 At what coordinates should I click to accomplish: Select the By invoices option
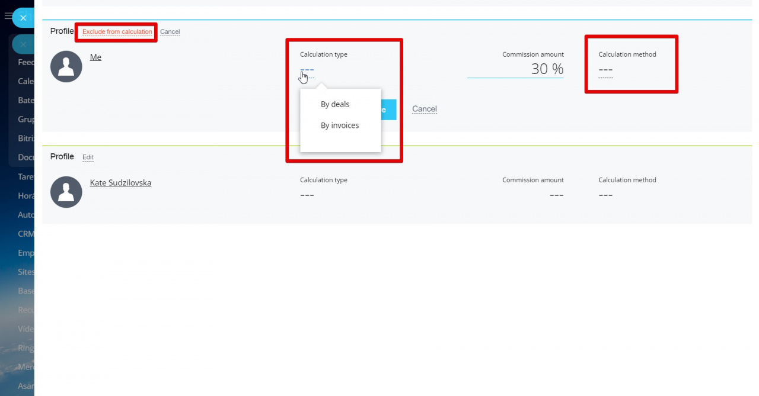tap(340, 125)
